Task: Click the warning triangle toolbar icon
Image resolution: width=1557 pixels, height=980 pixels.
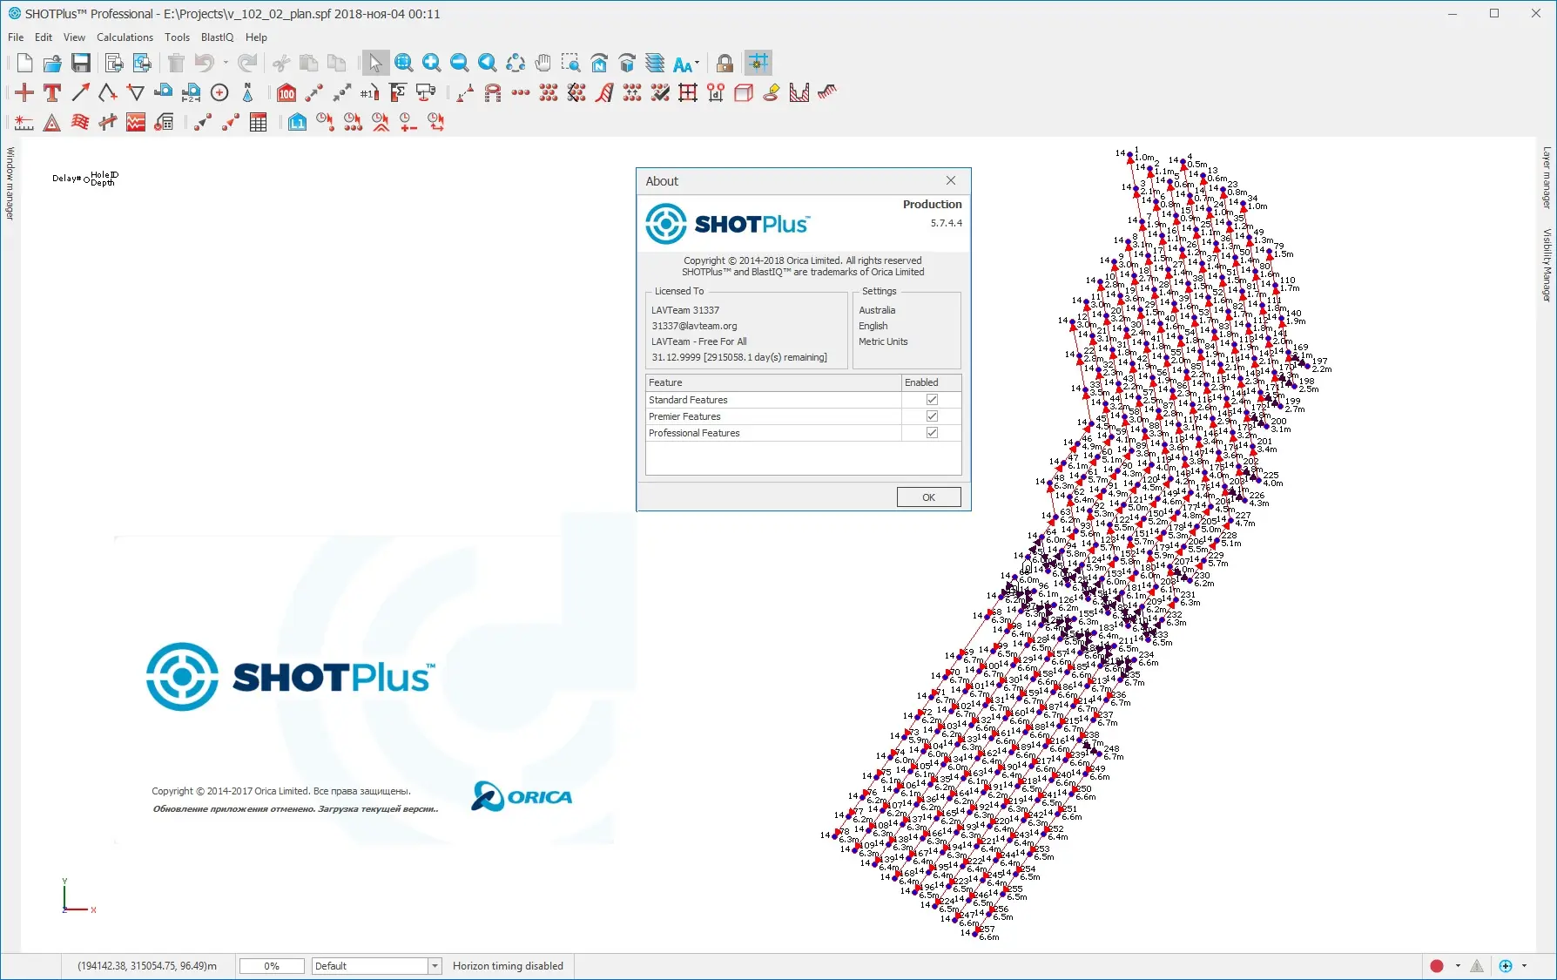Action: pos(52,122)
